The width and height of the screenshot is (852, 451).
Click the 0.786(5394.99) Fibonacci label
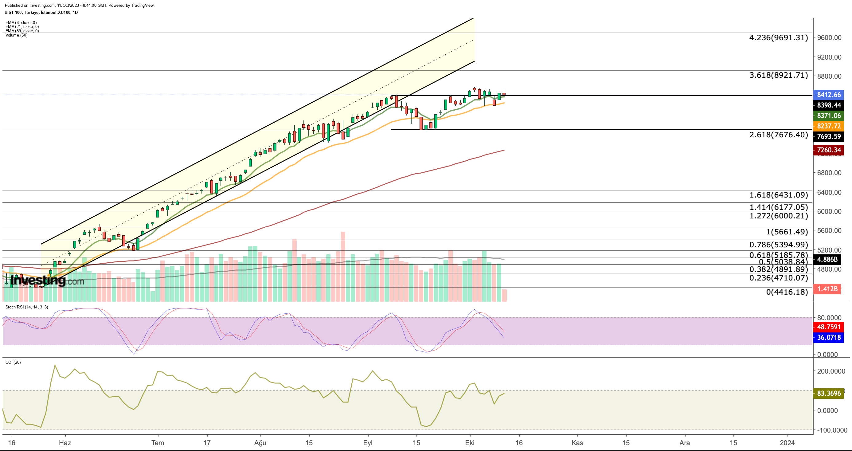coord(779,245)
